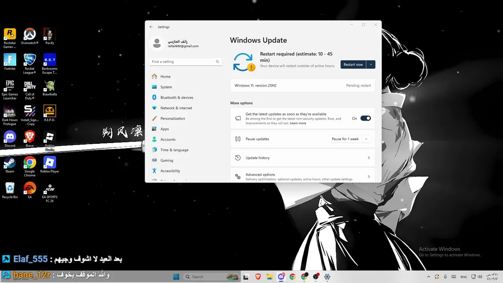Click the Windows Update sync status icon

pos(244,62)
